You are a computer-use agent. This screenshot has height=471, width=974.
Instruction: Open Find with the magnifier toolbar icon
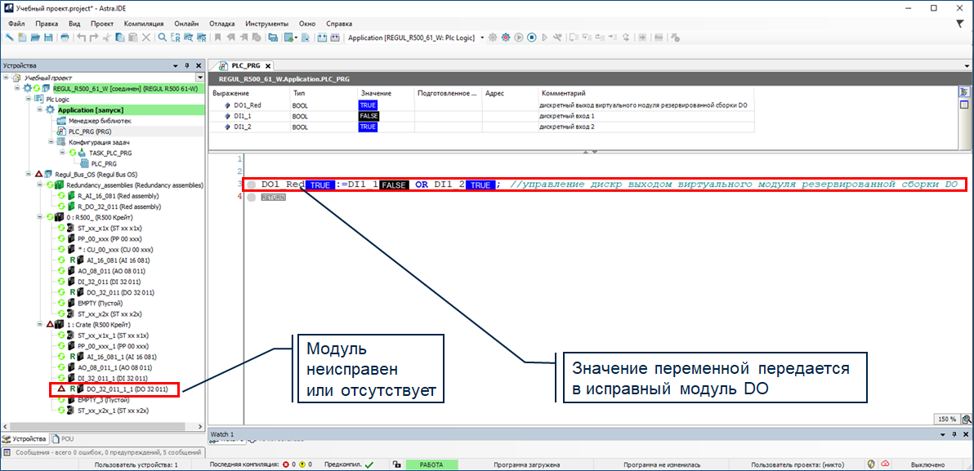163,38
